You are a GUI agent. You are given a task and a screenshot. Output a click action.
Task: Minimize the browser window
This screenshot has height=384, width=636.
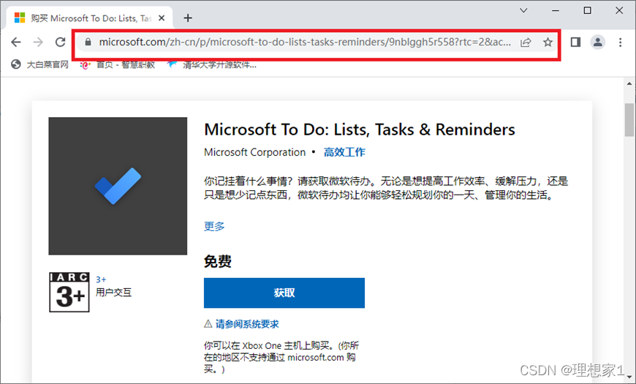556,10
